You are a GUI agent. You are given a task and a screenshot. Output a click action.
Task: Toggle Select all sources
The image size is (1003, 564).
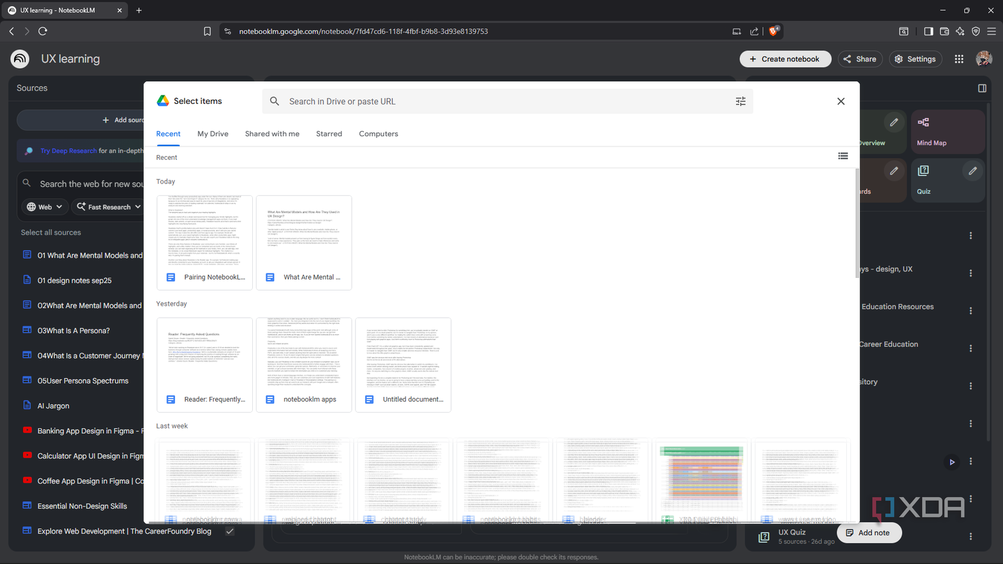pos(50,232)
